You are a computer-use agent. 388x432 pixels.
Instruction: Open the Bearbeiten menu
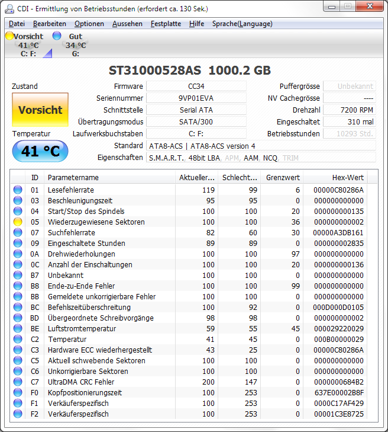click(50, 24)
